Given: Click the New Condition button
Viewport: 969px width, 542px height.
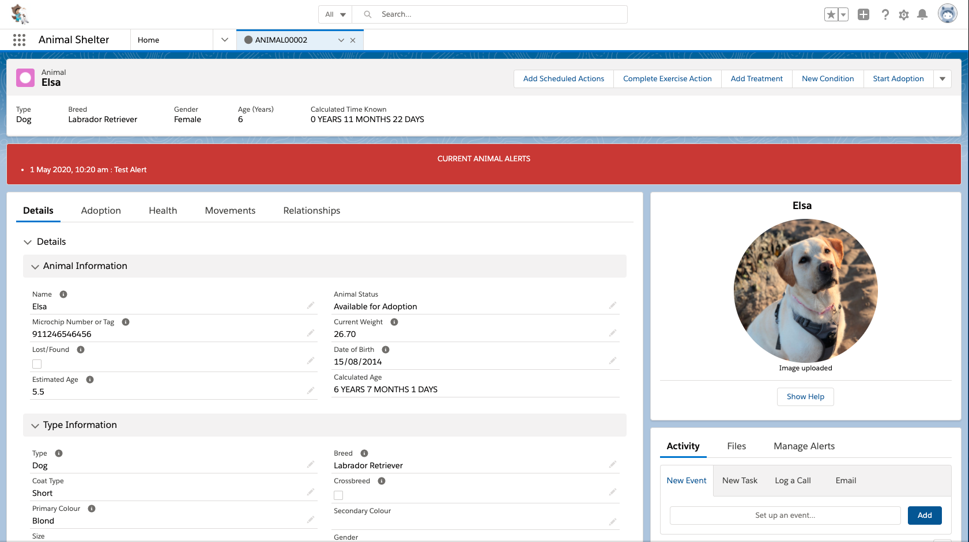Looking at the screenshot, I should click(x=828, y=79).
